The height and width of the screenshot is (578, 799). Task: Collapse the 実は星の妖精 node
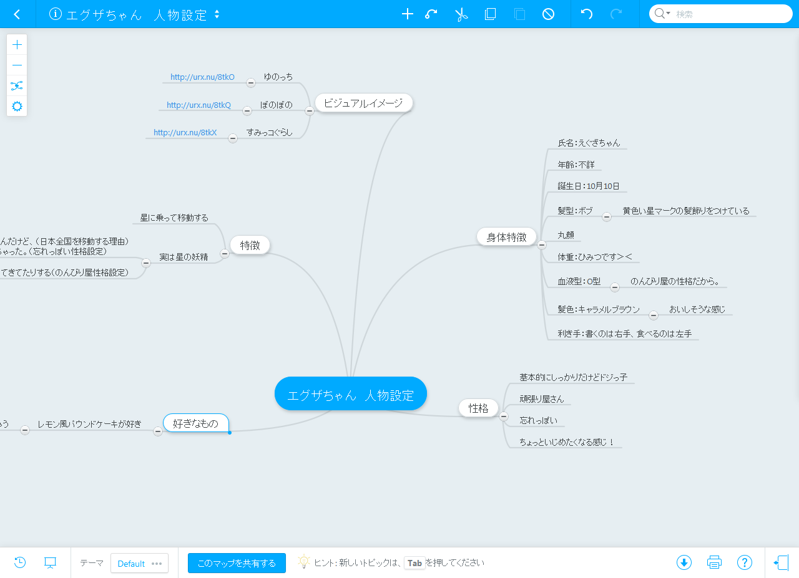(x=146, y=263)
